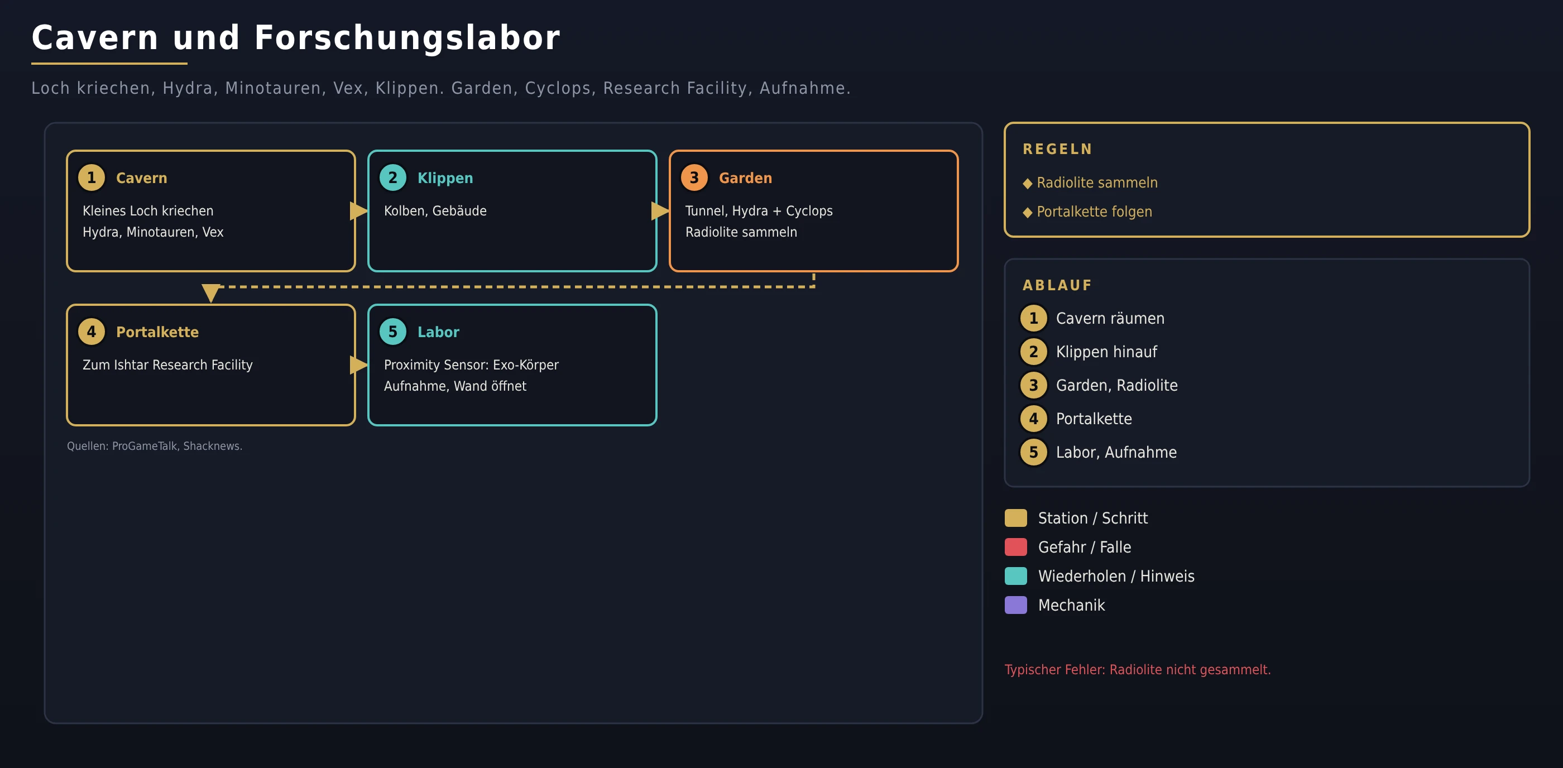Click the teal Wiederholen / Hinweis legend swatch

tap(1016, 577)
